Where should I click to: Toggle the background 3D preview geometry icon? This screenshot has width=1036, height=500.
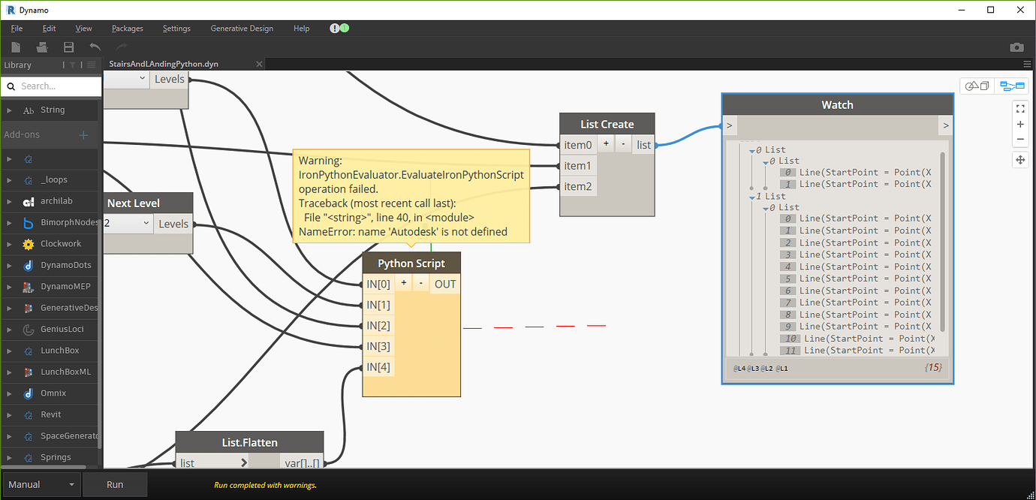point(976,86)
